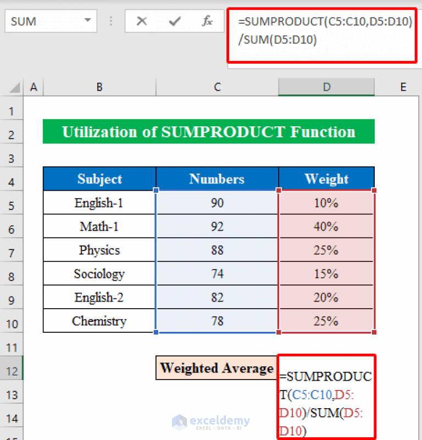Select the cell with value 90
This screenshot has height=440, width=422.
click(217, 203)
